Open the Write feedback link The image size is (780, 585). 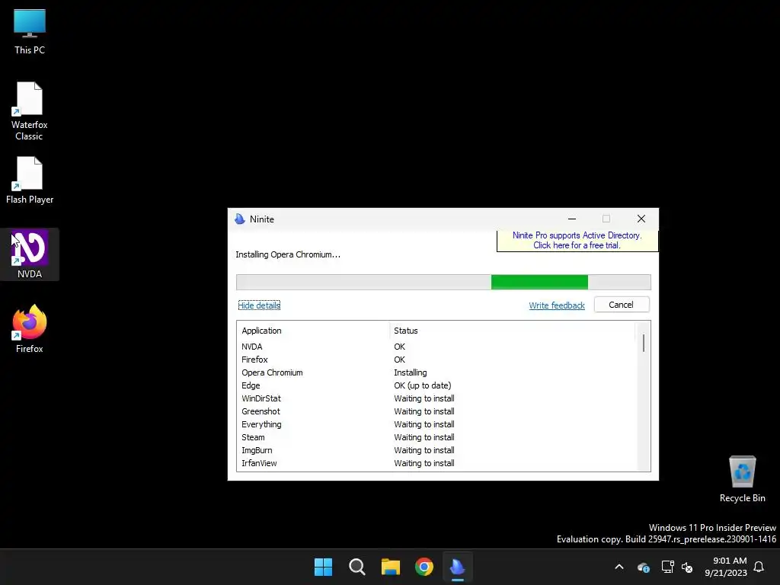coord(557,305)
